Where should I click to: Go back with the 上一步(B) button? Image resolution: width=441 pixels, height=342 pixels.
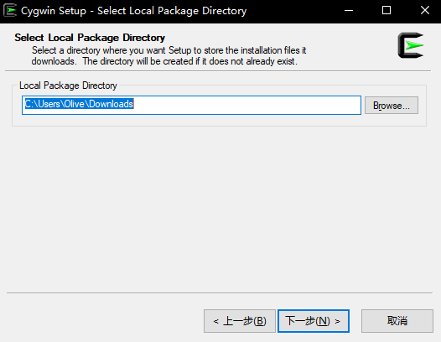240,321
